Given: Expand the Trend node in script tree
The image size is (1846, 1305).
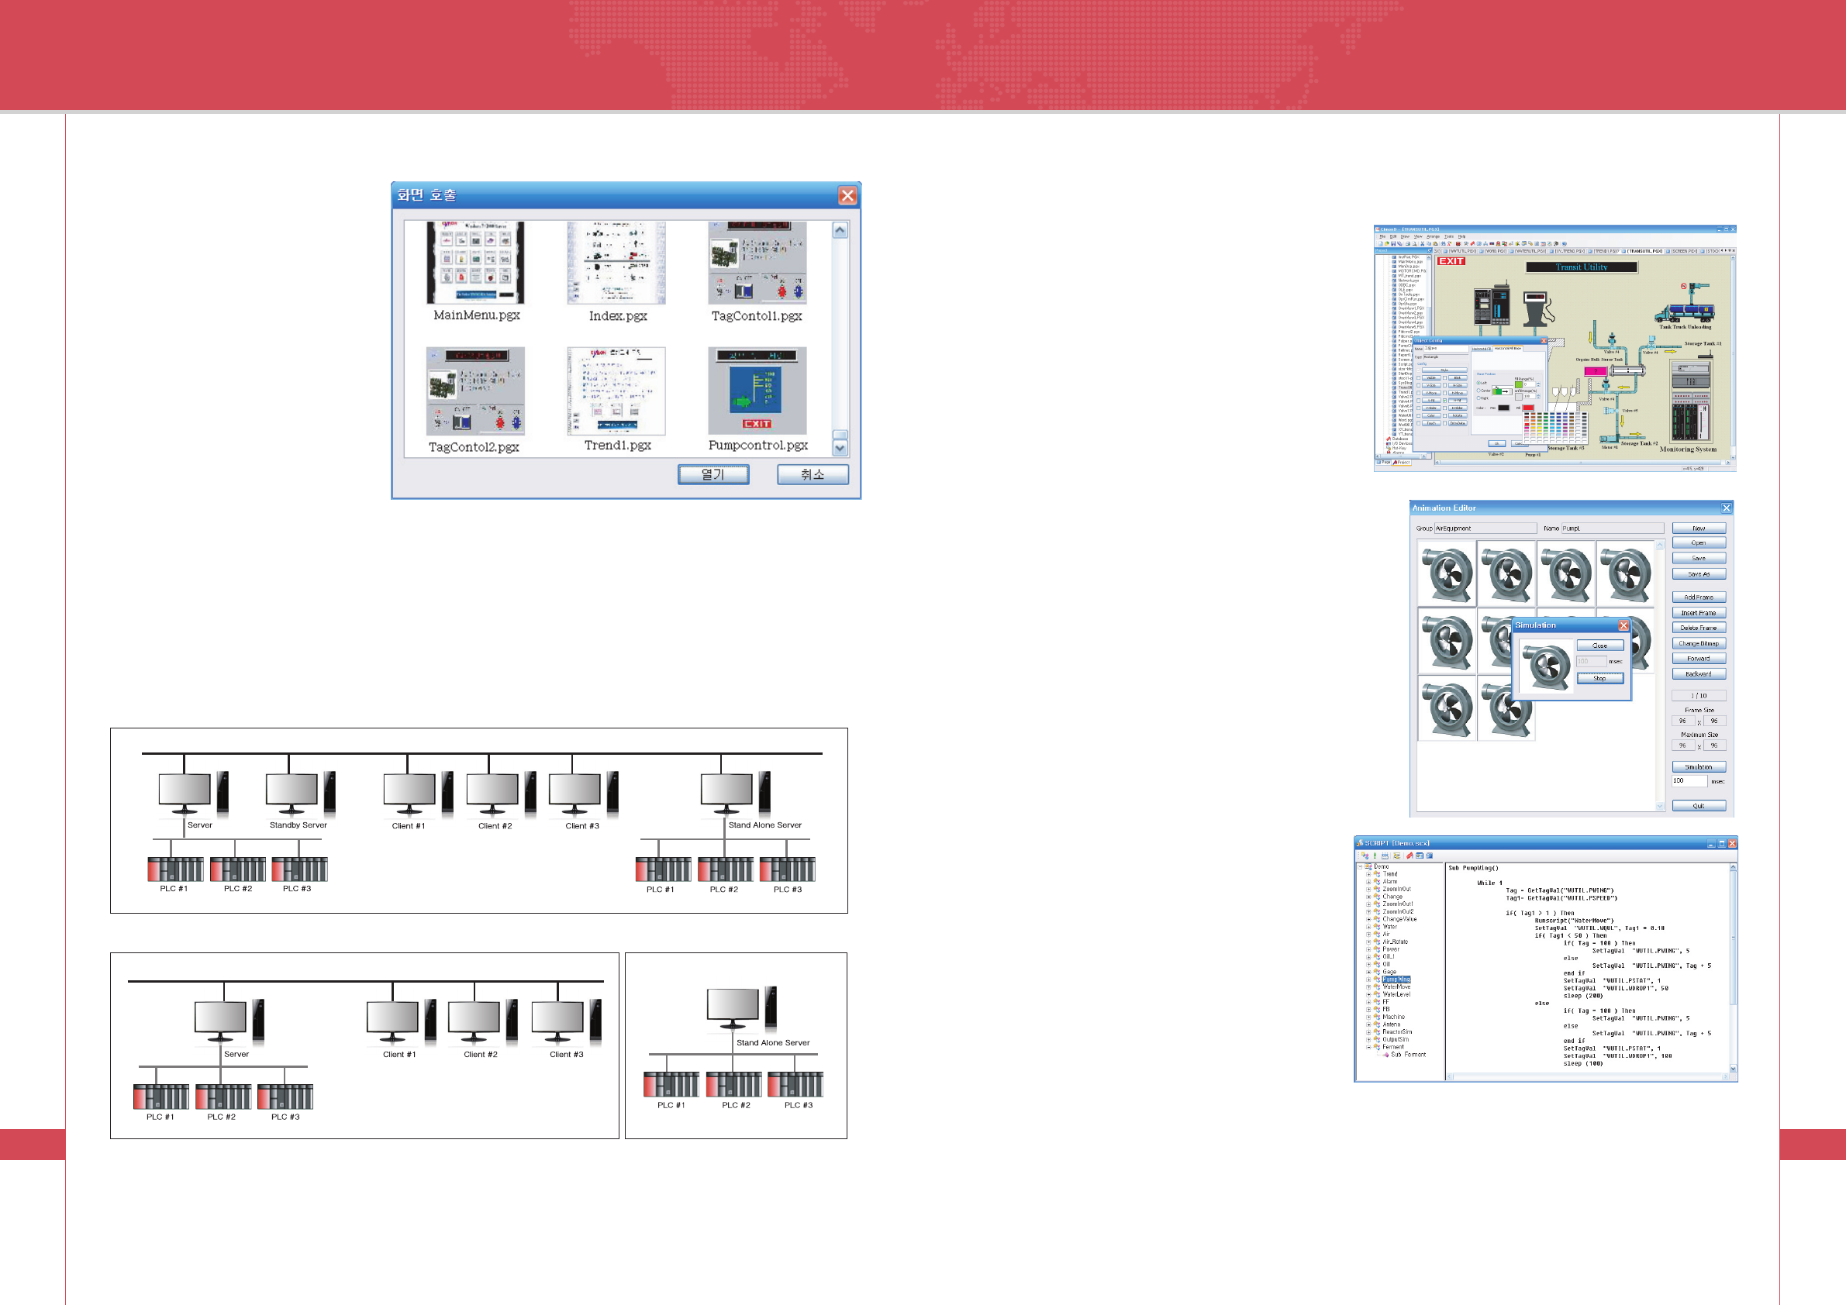Looking at the screenshot, I should click(x=1368, y=874).
